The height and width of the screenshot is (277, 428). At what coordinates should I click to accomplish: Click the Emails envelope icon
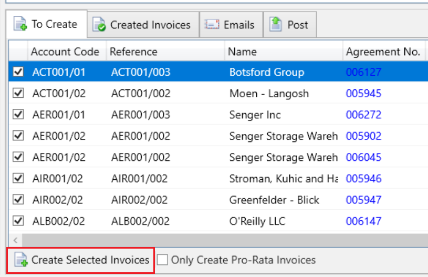[x=212, y=25]
